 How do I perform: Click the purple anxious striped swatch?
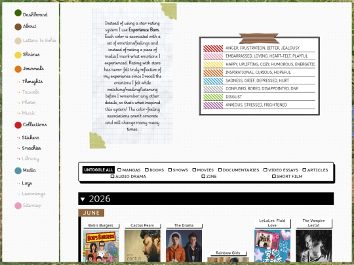pos(213,105)
